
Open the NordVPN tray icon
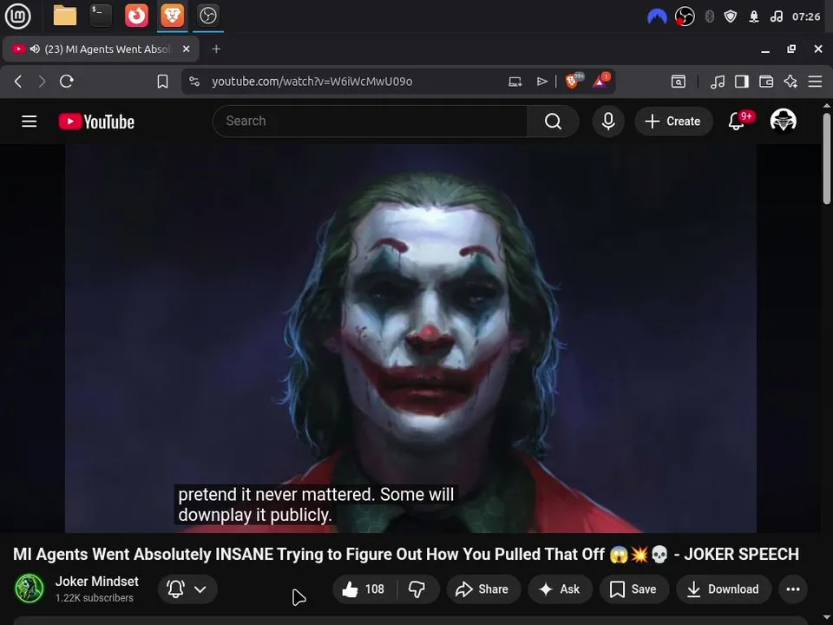coord(657,17)
